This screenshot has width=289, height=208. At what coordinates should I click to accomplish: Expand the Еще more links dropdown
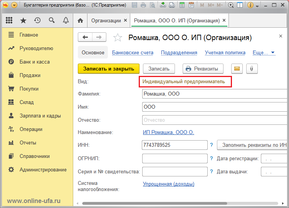tap(264, 53)
